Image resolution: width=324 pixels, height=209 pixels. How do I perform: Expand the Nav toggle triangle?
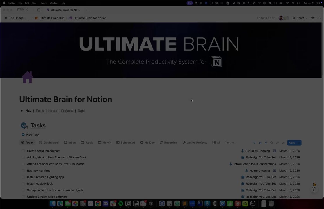[22, 111]
